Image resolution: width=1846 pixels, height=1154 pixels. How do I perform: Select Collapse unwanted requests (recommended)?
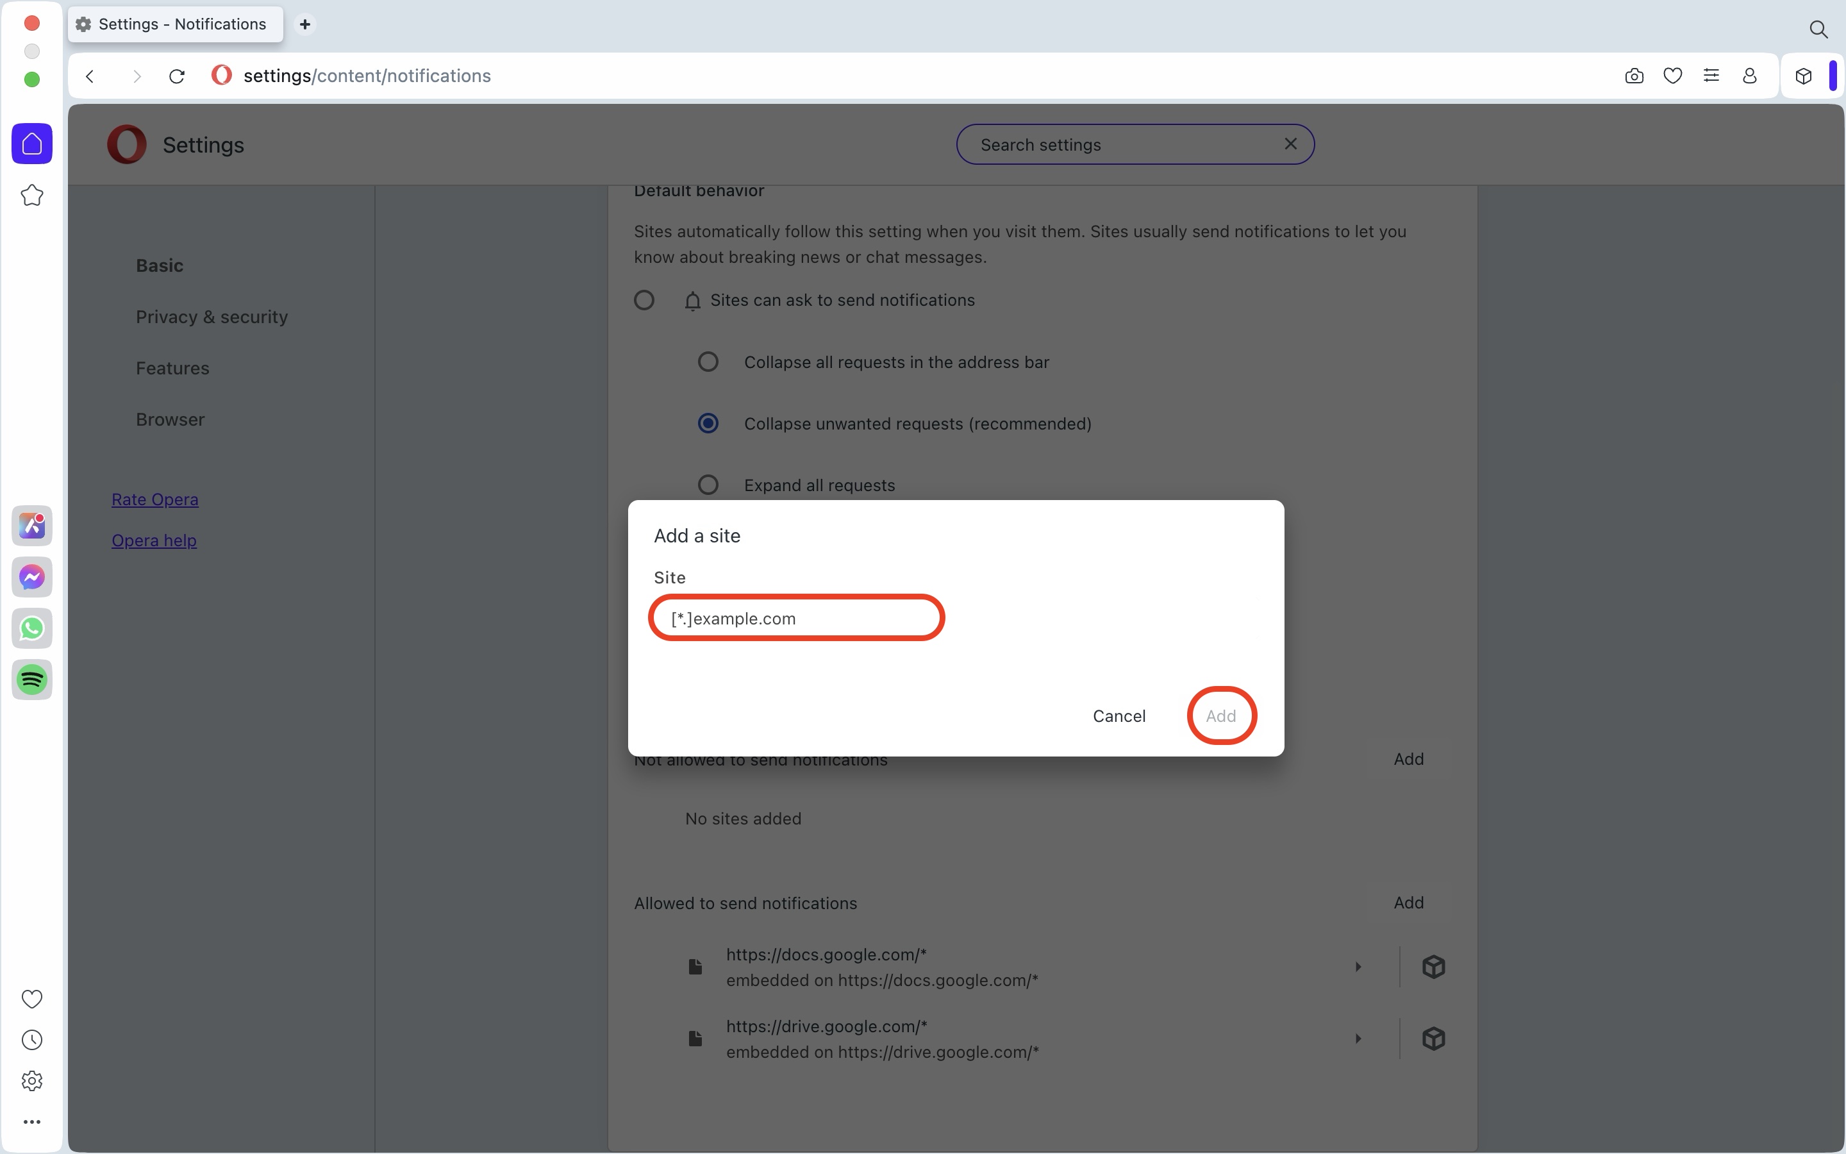[x=708, y=423]
